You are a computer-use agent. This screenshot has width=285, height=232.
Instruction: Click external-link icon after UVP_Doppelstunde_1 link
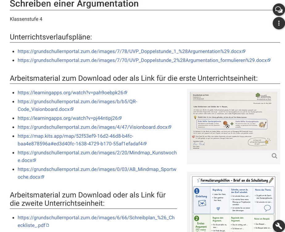(x=244, y=51)
